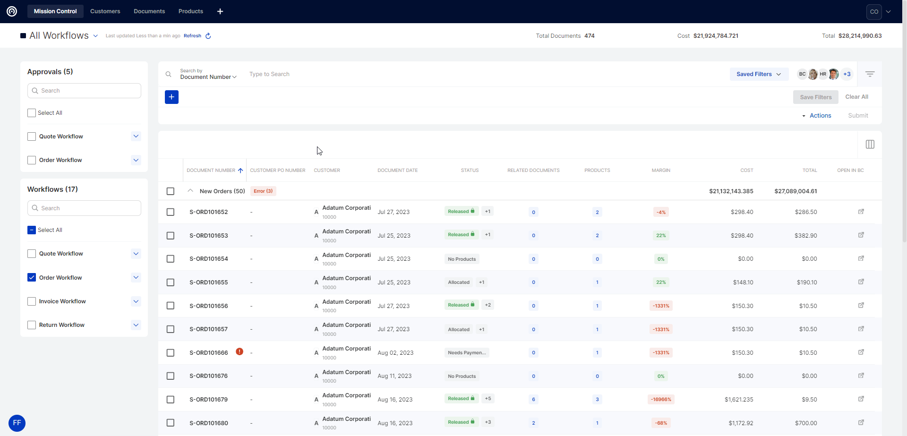Open the Products tab
The width and height of the screenshot is (907, 436).
190,11
